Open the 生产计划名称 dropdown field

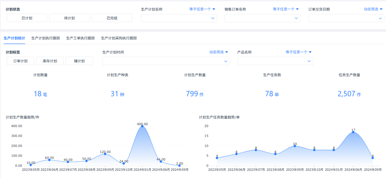pos(179,18)
